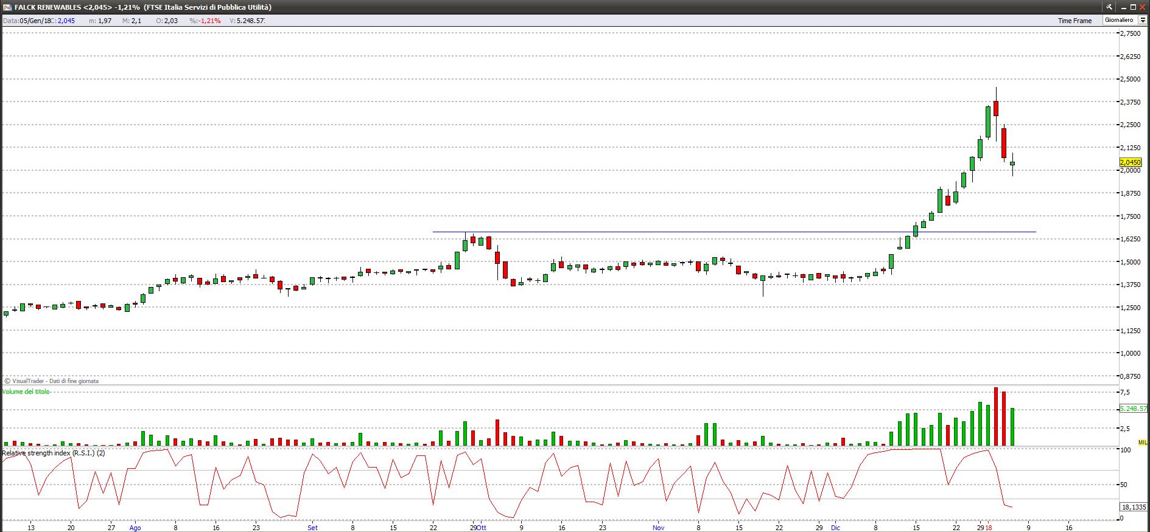
Task: Click the Time Frame label
Action: (x=1075, y=21)
